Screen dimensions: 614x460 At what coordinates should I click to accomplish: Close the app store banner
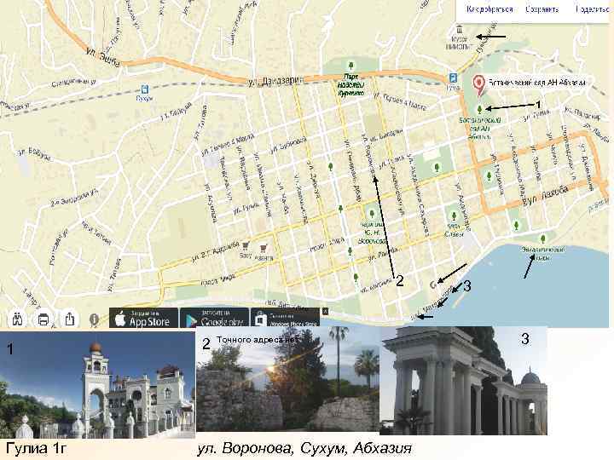pyautogui.click(x=325, y=312)
